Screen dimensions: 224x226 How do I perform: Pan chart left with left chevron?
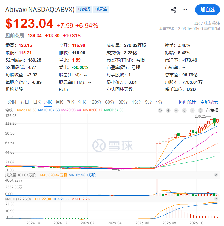(184, 110)
